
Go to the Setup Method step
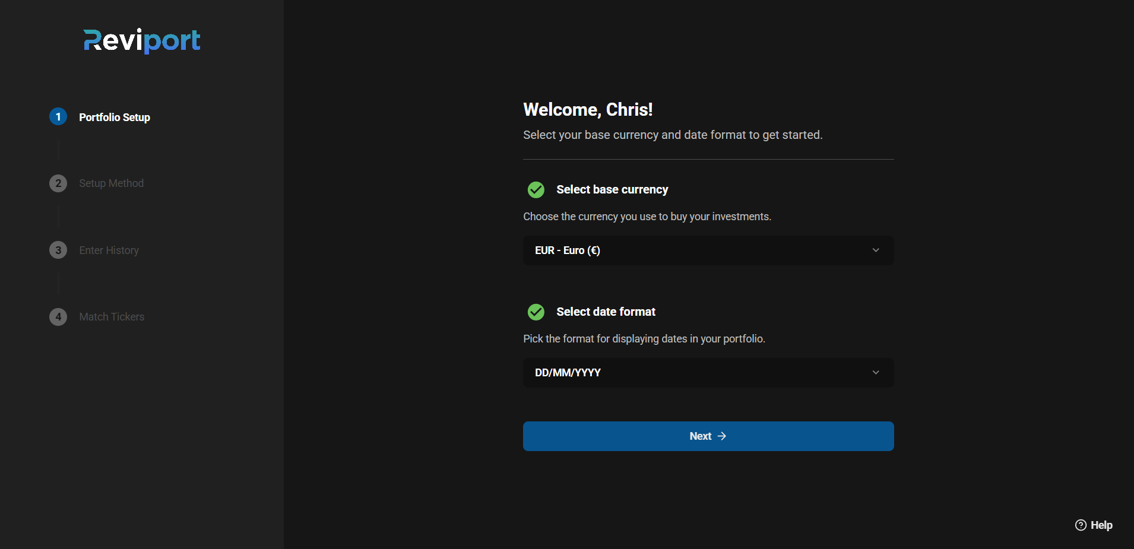(x=112, y=183)
